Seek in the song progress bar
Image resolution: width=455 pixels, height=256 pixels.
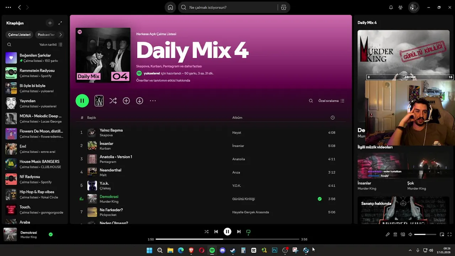pos(227,239)
